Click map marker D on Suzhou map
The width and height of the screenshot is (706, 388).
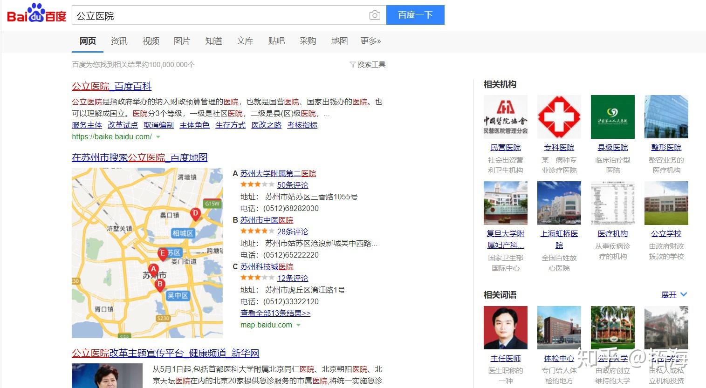(196, 214)
